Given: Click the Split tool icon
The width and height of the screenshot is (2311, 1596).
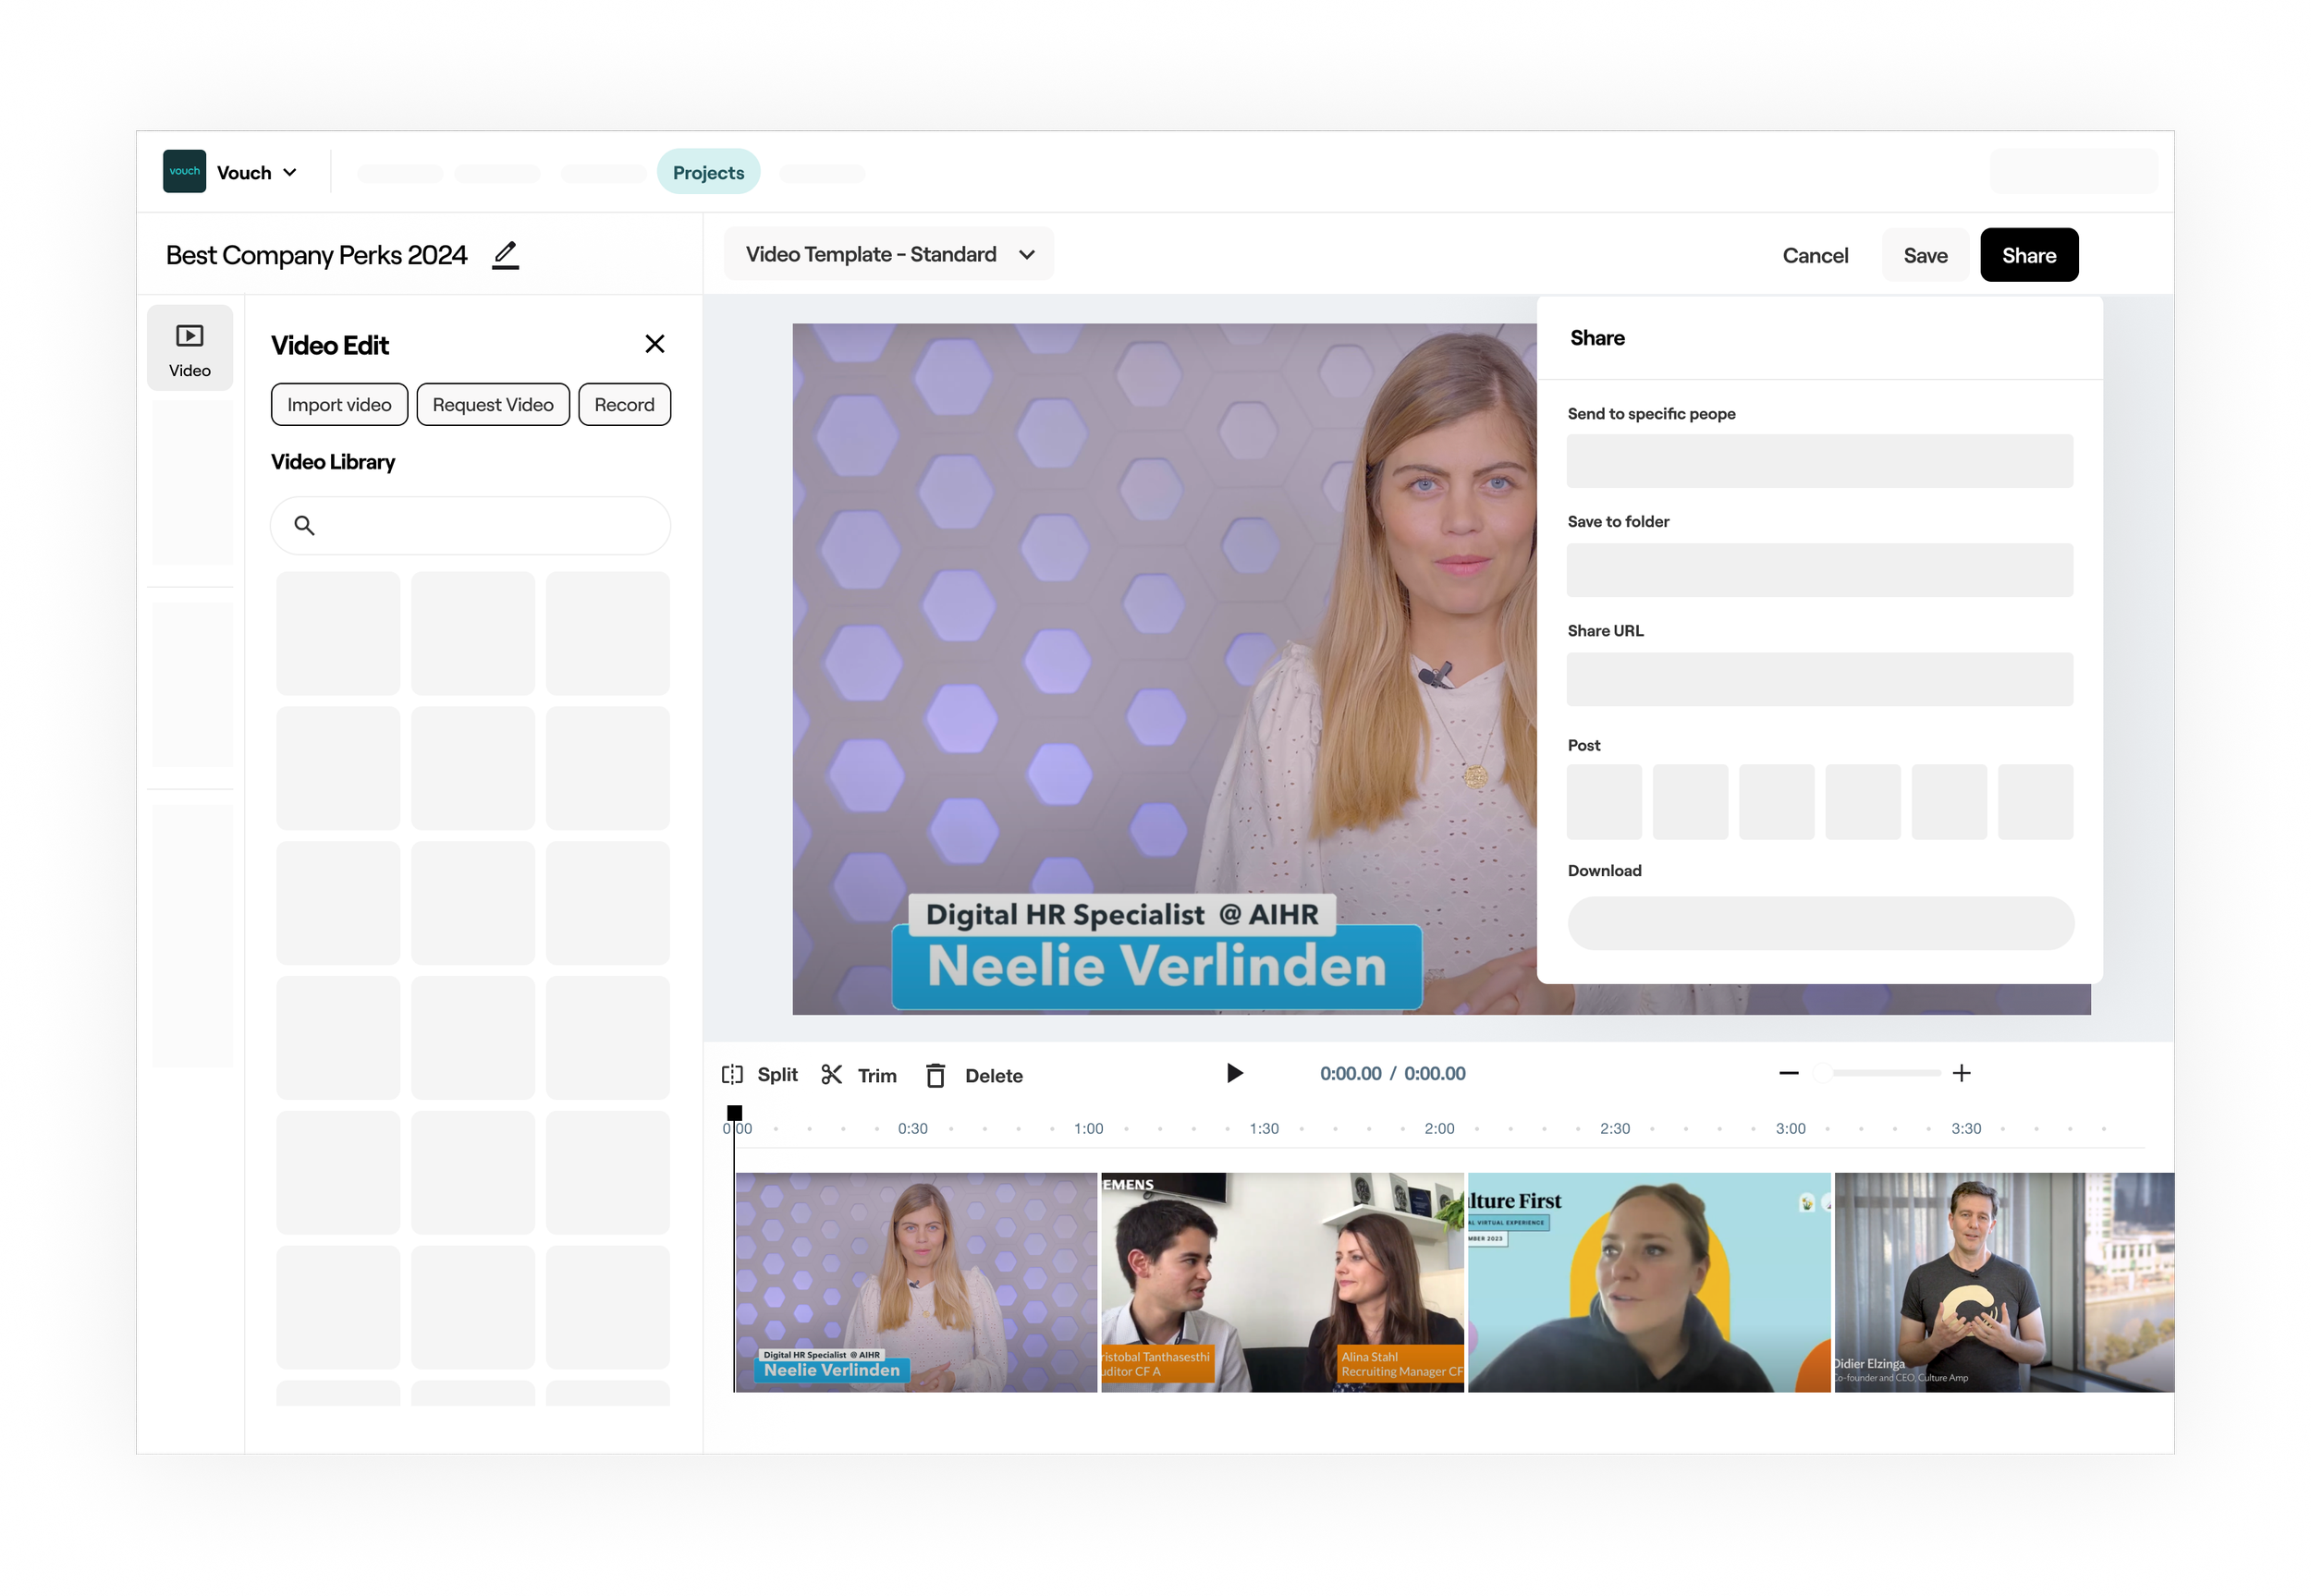Looking at the screenshot, I should (x=733, y=1075).
